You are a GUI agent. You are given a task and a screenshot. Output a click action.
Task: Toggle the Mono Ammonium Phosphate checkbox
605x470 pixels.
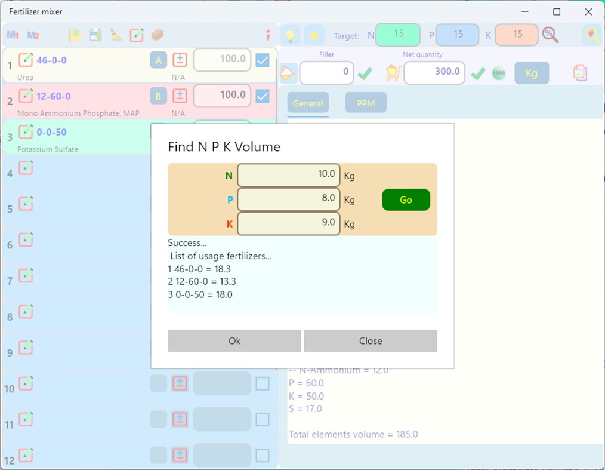262,96
